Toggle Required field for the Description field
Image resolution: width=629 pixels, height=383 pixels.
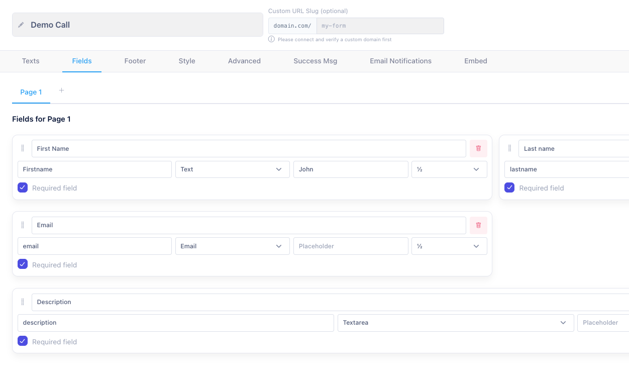[x=22, y=341]
